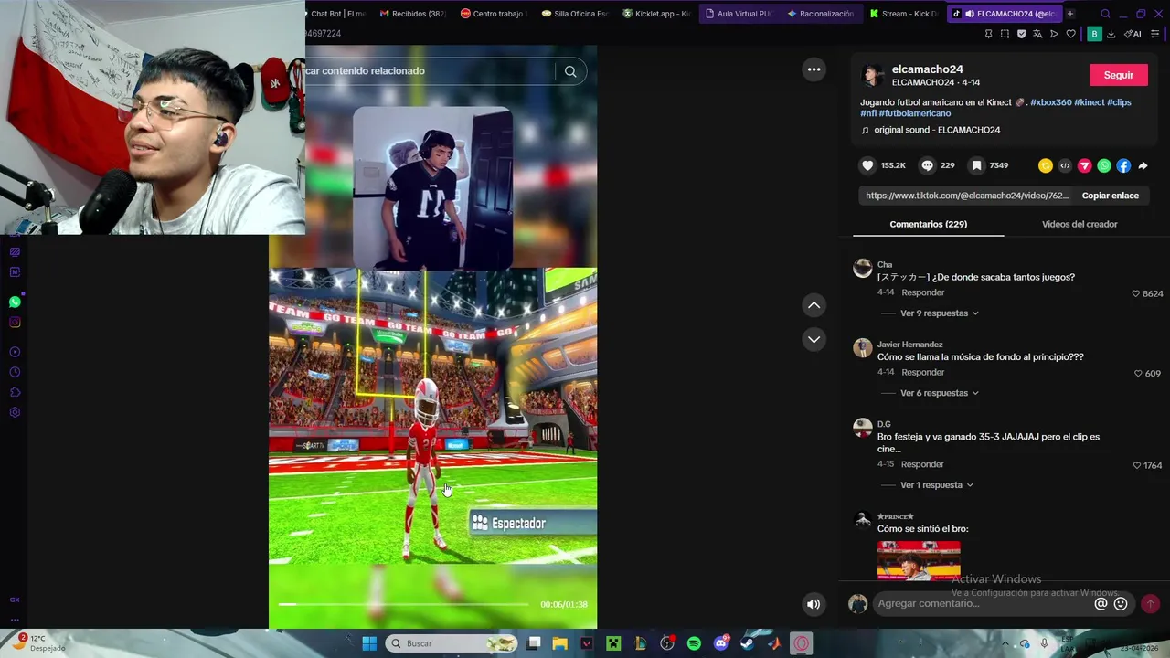
Task: Switch to Stream - Kick browser tab
Action: pos(903,14)
